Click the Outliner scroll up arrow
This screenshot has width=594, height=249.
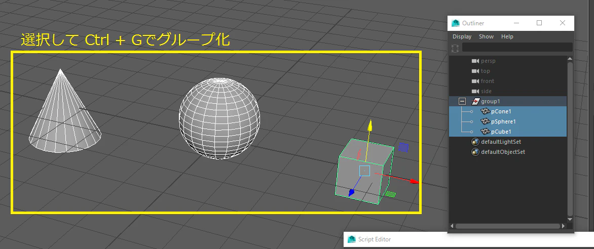[x=570, y=59]
